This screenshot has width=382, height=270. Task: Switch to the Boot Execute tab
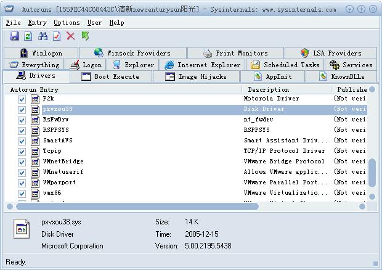(x=111, y=76)
